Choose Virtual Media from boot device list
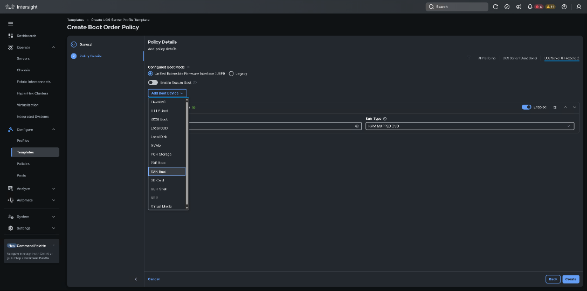The image size is (587, 291). (x=167, y=206)
